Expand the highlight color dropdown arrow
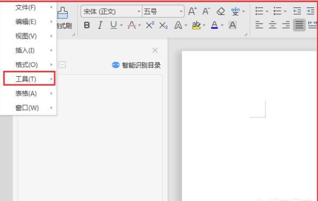The image size is (318, 201). click(204, 25)
